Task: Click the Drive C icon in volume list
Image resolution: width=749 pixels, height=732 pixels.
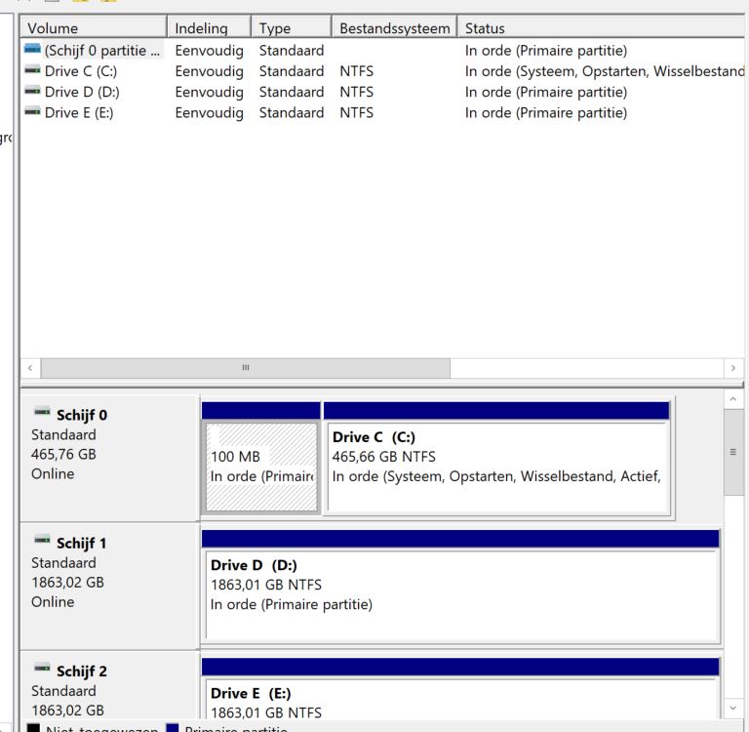Action: click(x=32, y=71)
